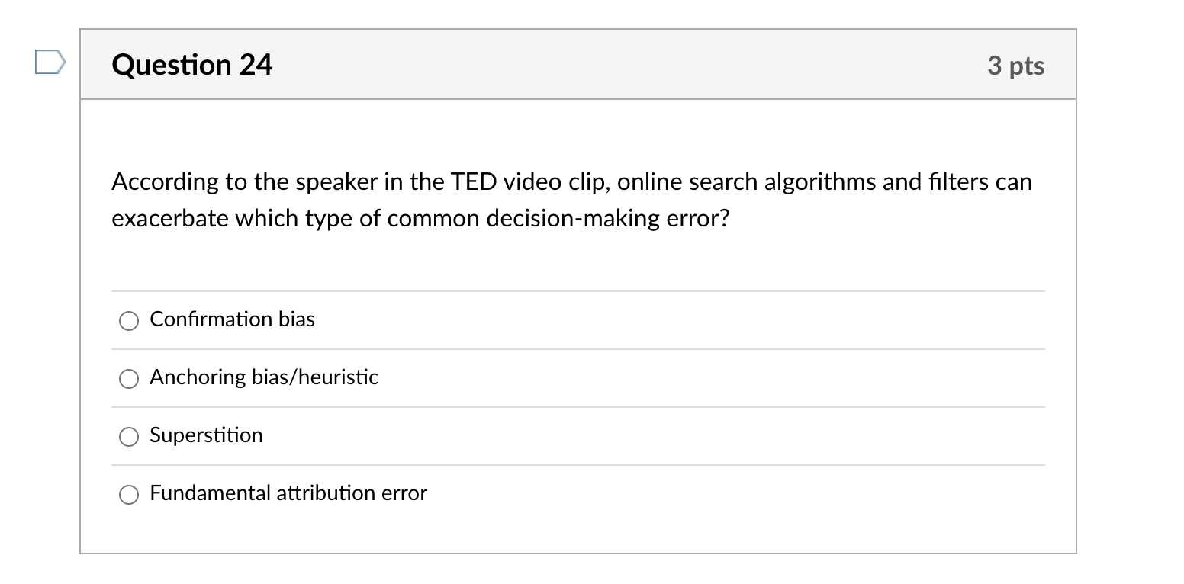This screenshot has height=584, width=1184.
Task: Click the Anchoring bias/heuristic answer row
Action: [x=534, y=378]
